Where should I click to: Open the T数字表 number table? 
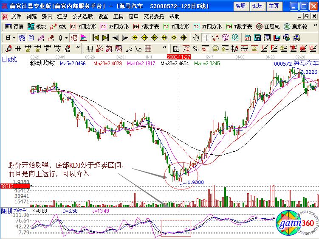click(x=239, y=26)
